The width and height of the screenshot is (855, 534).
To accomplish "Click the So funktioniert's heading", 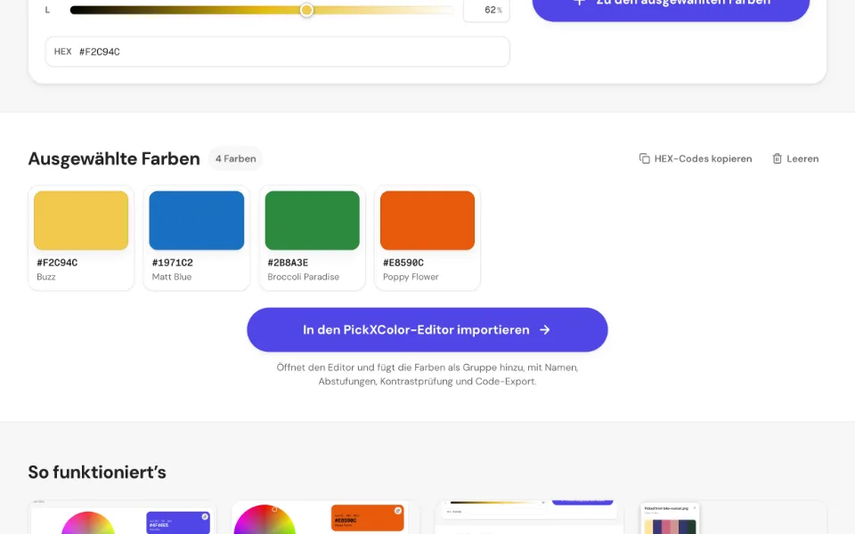I will 97,472.
